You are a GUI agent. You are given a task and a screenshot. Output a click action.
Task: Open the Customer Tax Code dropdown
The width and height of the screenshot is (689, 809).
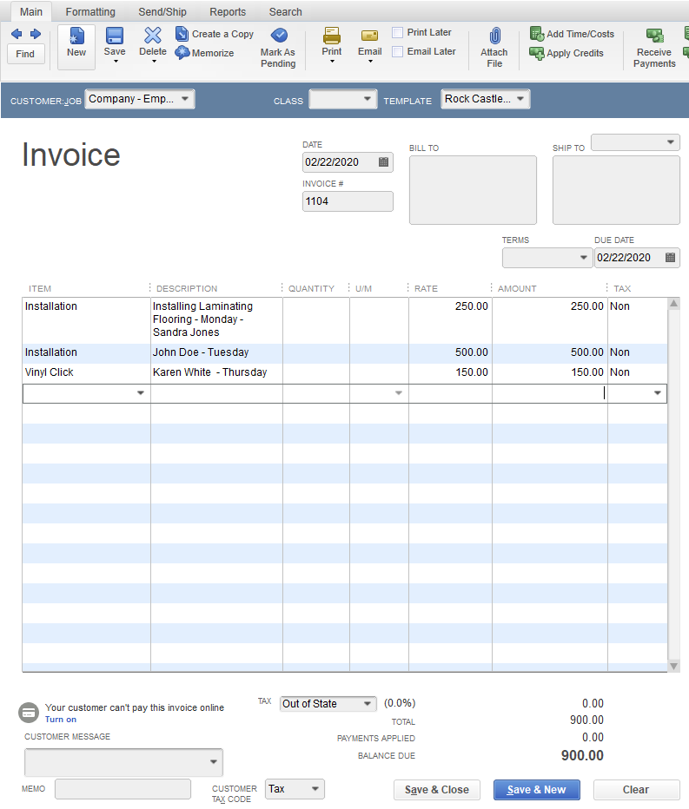[x=315, y=789]
